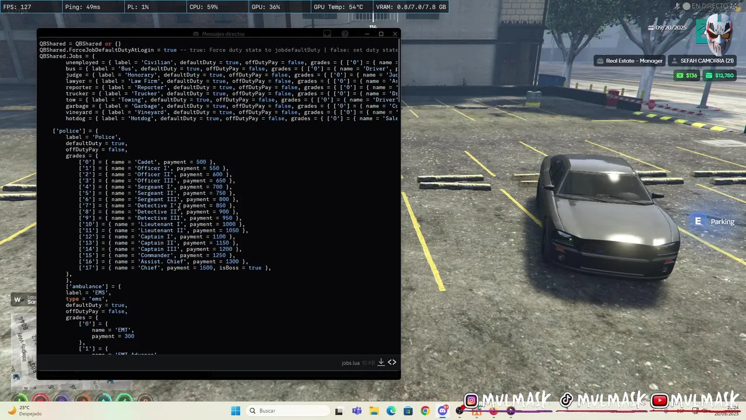Screen dimensions: 746x420
Task: Click the 'Commander' payment 1250 line
Action: 157,256
